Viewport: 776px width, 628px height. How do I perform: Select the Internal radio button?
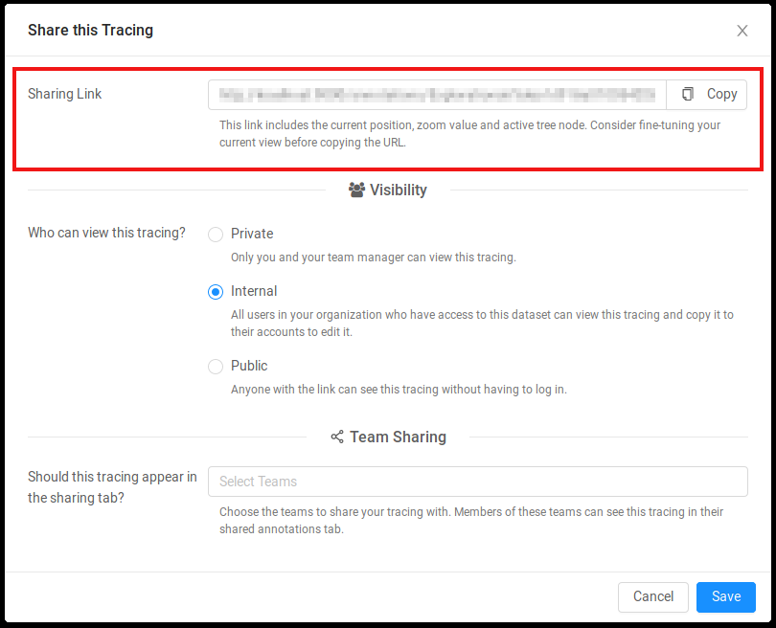point(216,292)
